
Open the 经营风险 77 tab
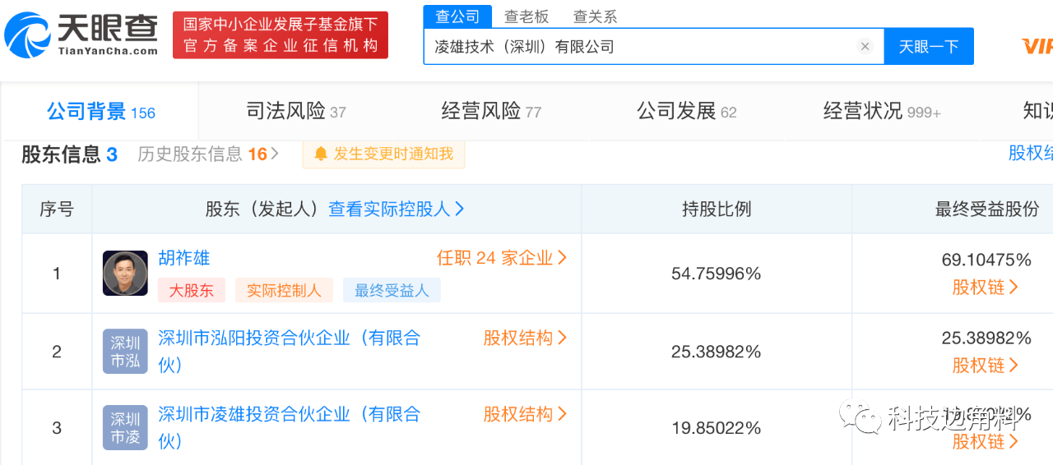tap(491, 112)
